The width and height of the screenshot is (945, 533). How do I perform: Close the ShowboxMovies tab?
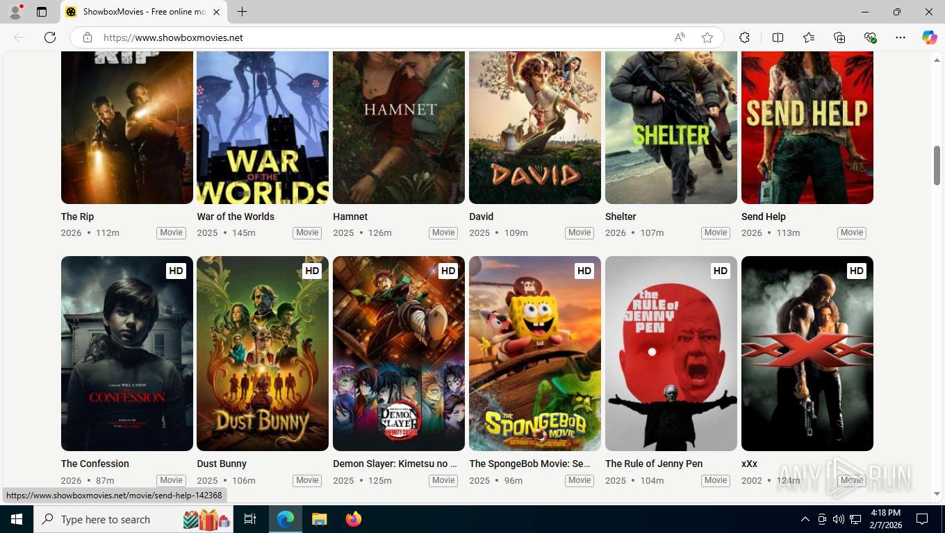point(216,12)
